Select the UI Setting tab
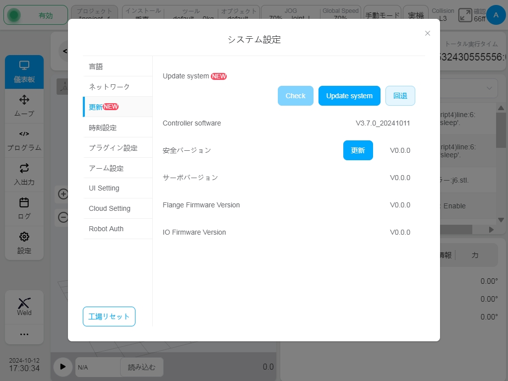This screenshot has width=508, height=381. point(118,188)
